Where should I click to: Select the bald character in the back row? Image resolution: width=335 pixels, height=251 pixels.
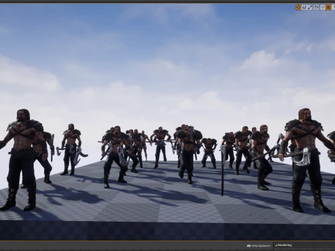[x=145, y=146]
